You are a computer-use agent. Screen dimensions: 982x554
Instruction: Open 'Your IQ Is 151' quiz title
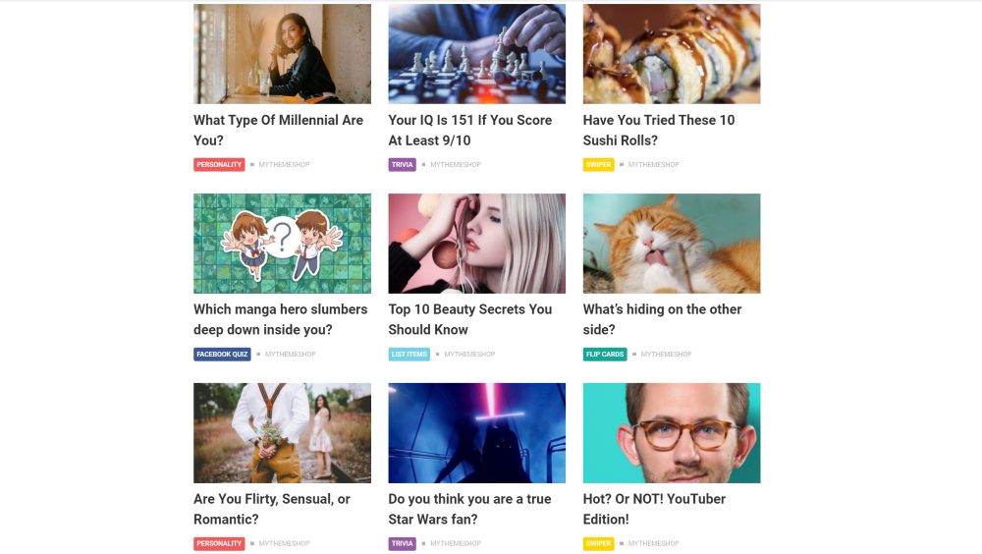[469, 131]
